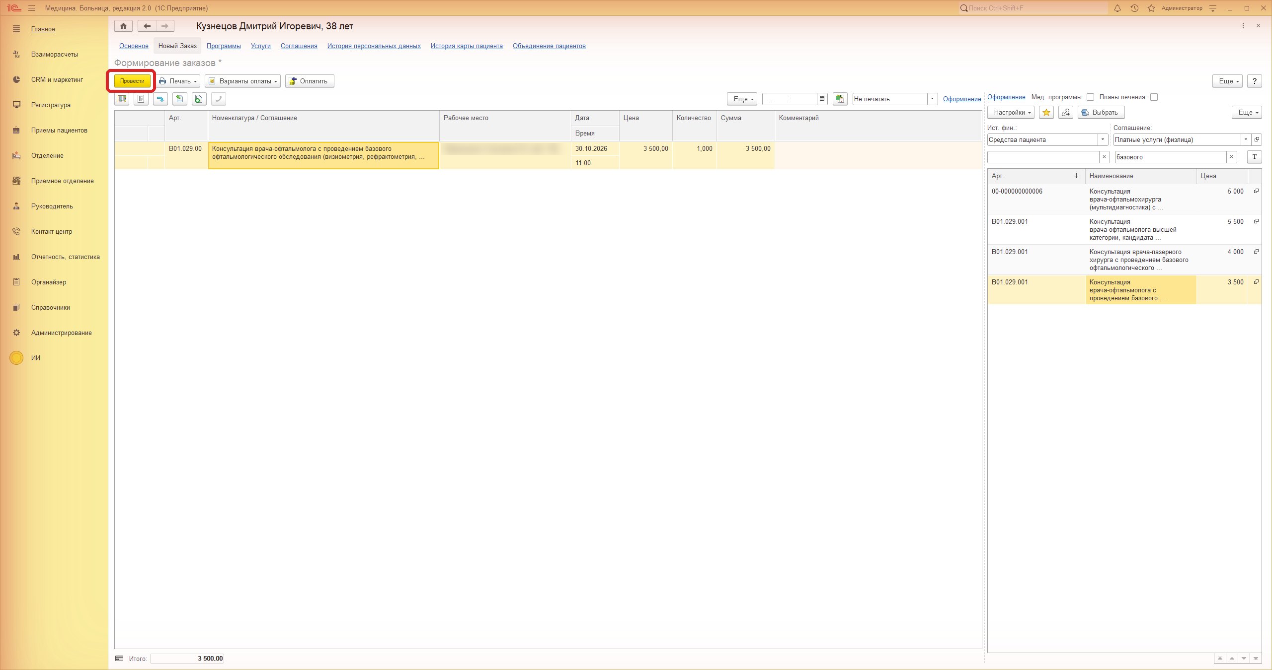Open calendar picker beside date field
Screen dimensions: 1272x670
tap(822, 99)
